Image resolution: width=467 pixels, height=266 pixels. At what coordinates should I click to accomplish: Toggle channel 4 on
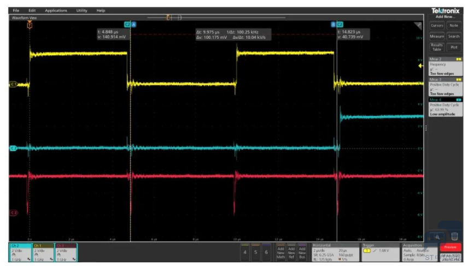coord(245,252)
